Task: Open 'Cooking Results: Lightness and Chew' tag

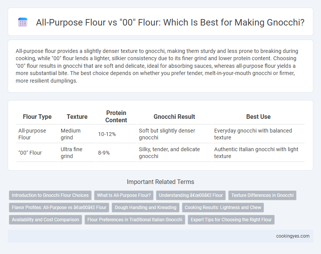Action: (223, 208)
